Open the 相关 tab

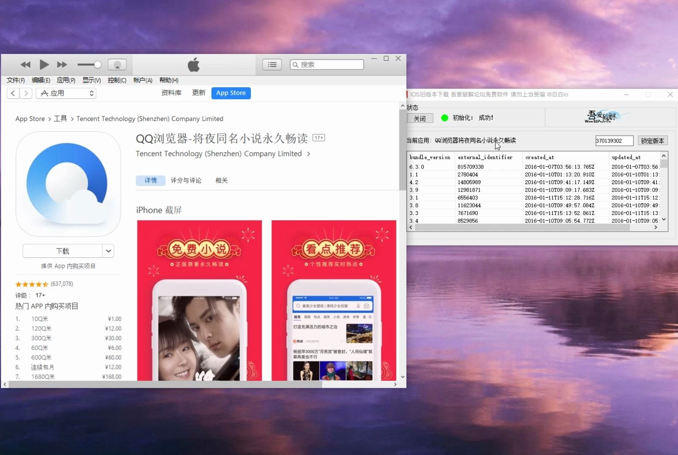click(x=221, y=180)
